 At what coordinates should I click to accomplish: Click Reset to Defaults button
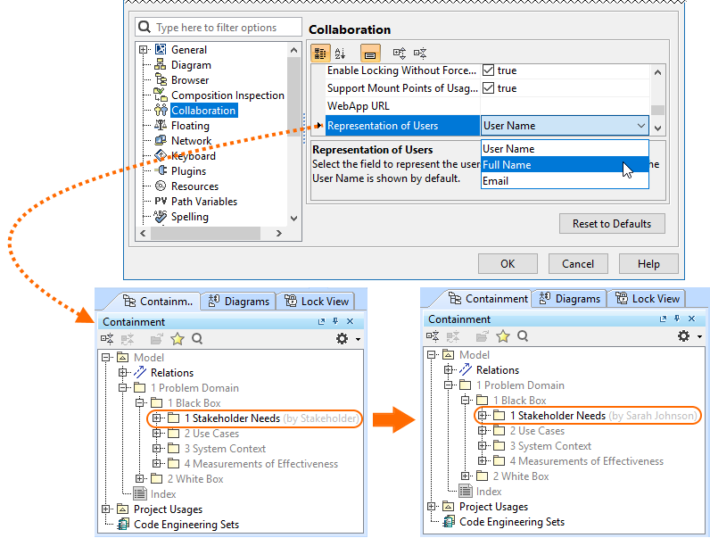coord(612,224)
